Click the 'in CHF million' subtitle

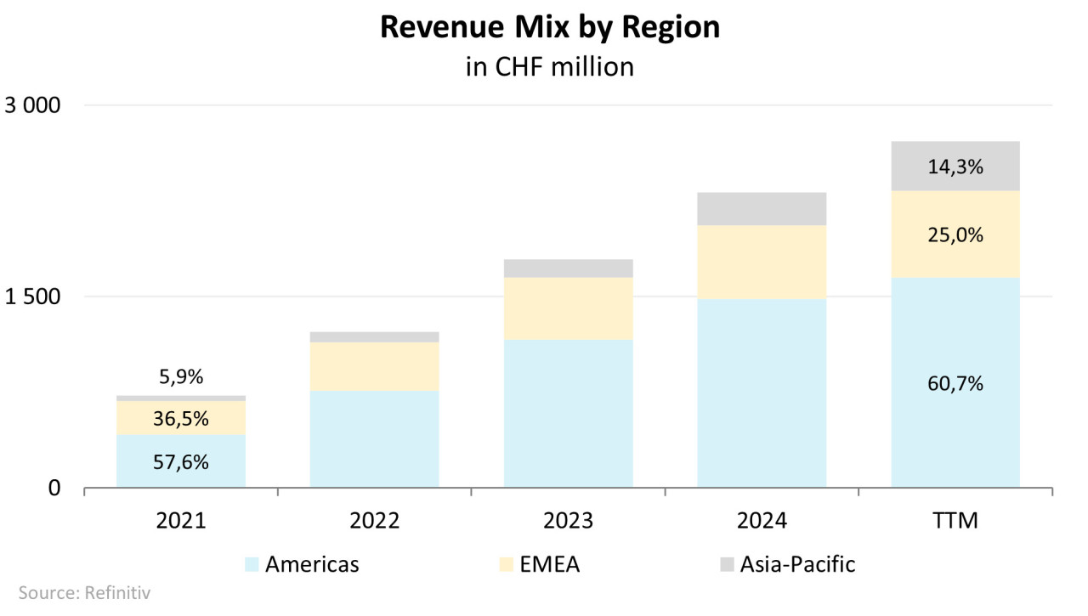(549, 67)
